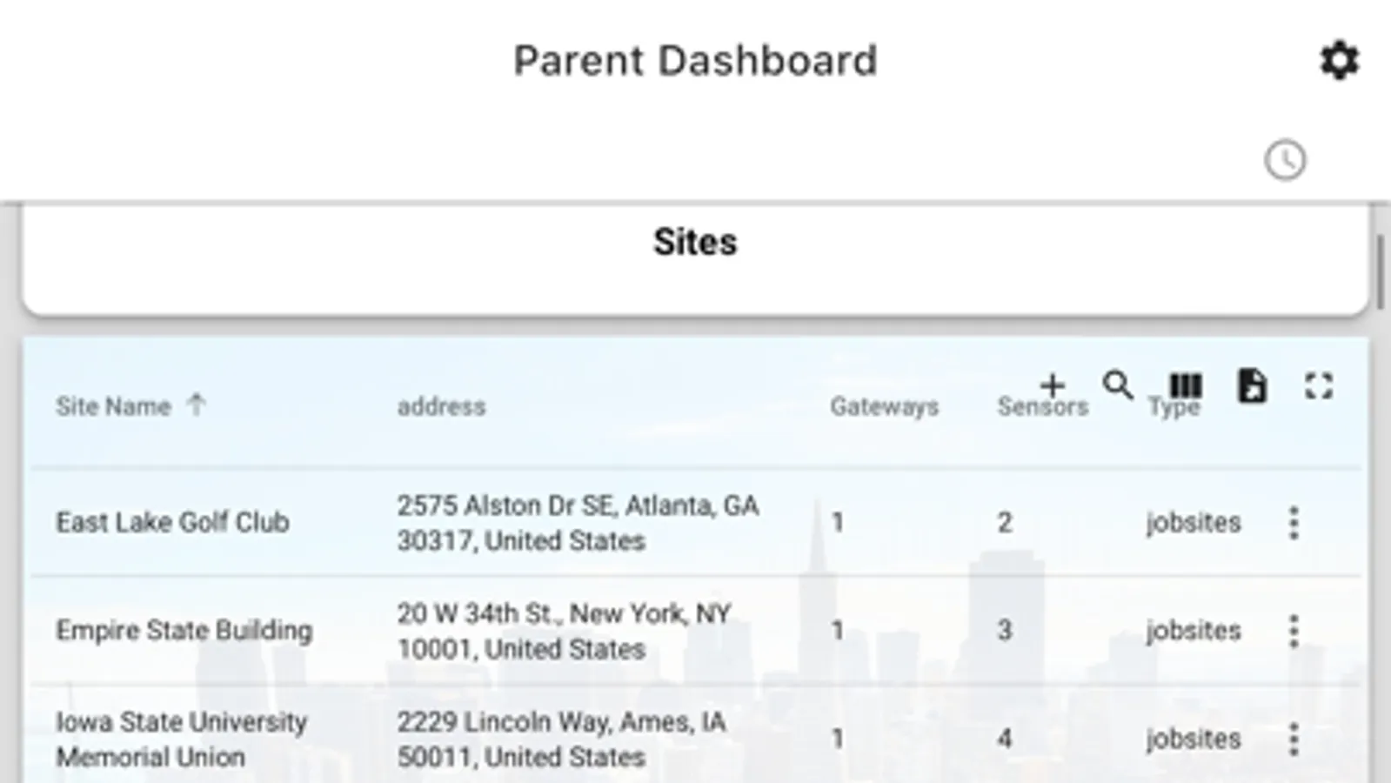
Task: Select the Empire State Building site
Action: pos(184,631)
